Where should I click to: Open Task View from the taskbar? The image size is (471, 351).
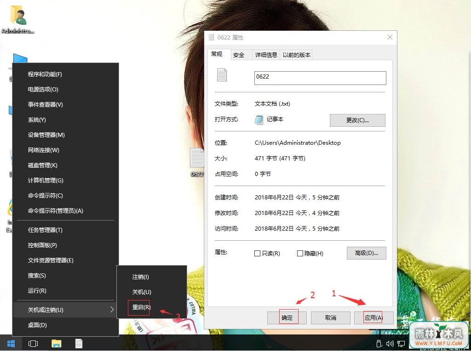[33, 344]
